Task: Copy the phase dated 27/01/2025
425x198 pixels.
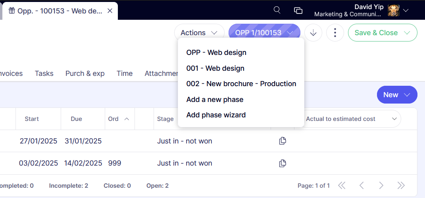Action: tap(283, 141)
